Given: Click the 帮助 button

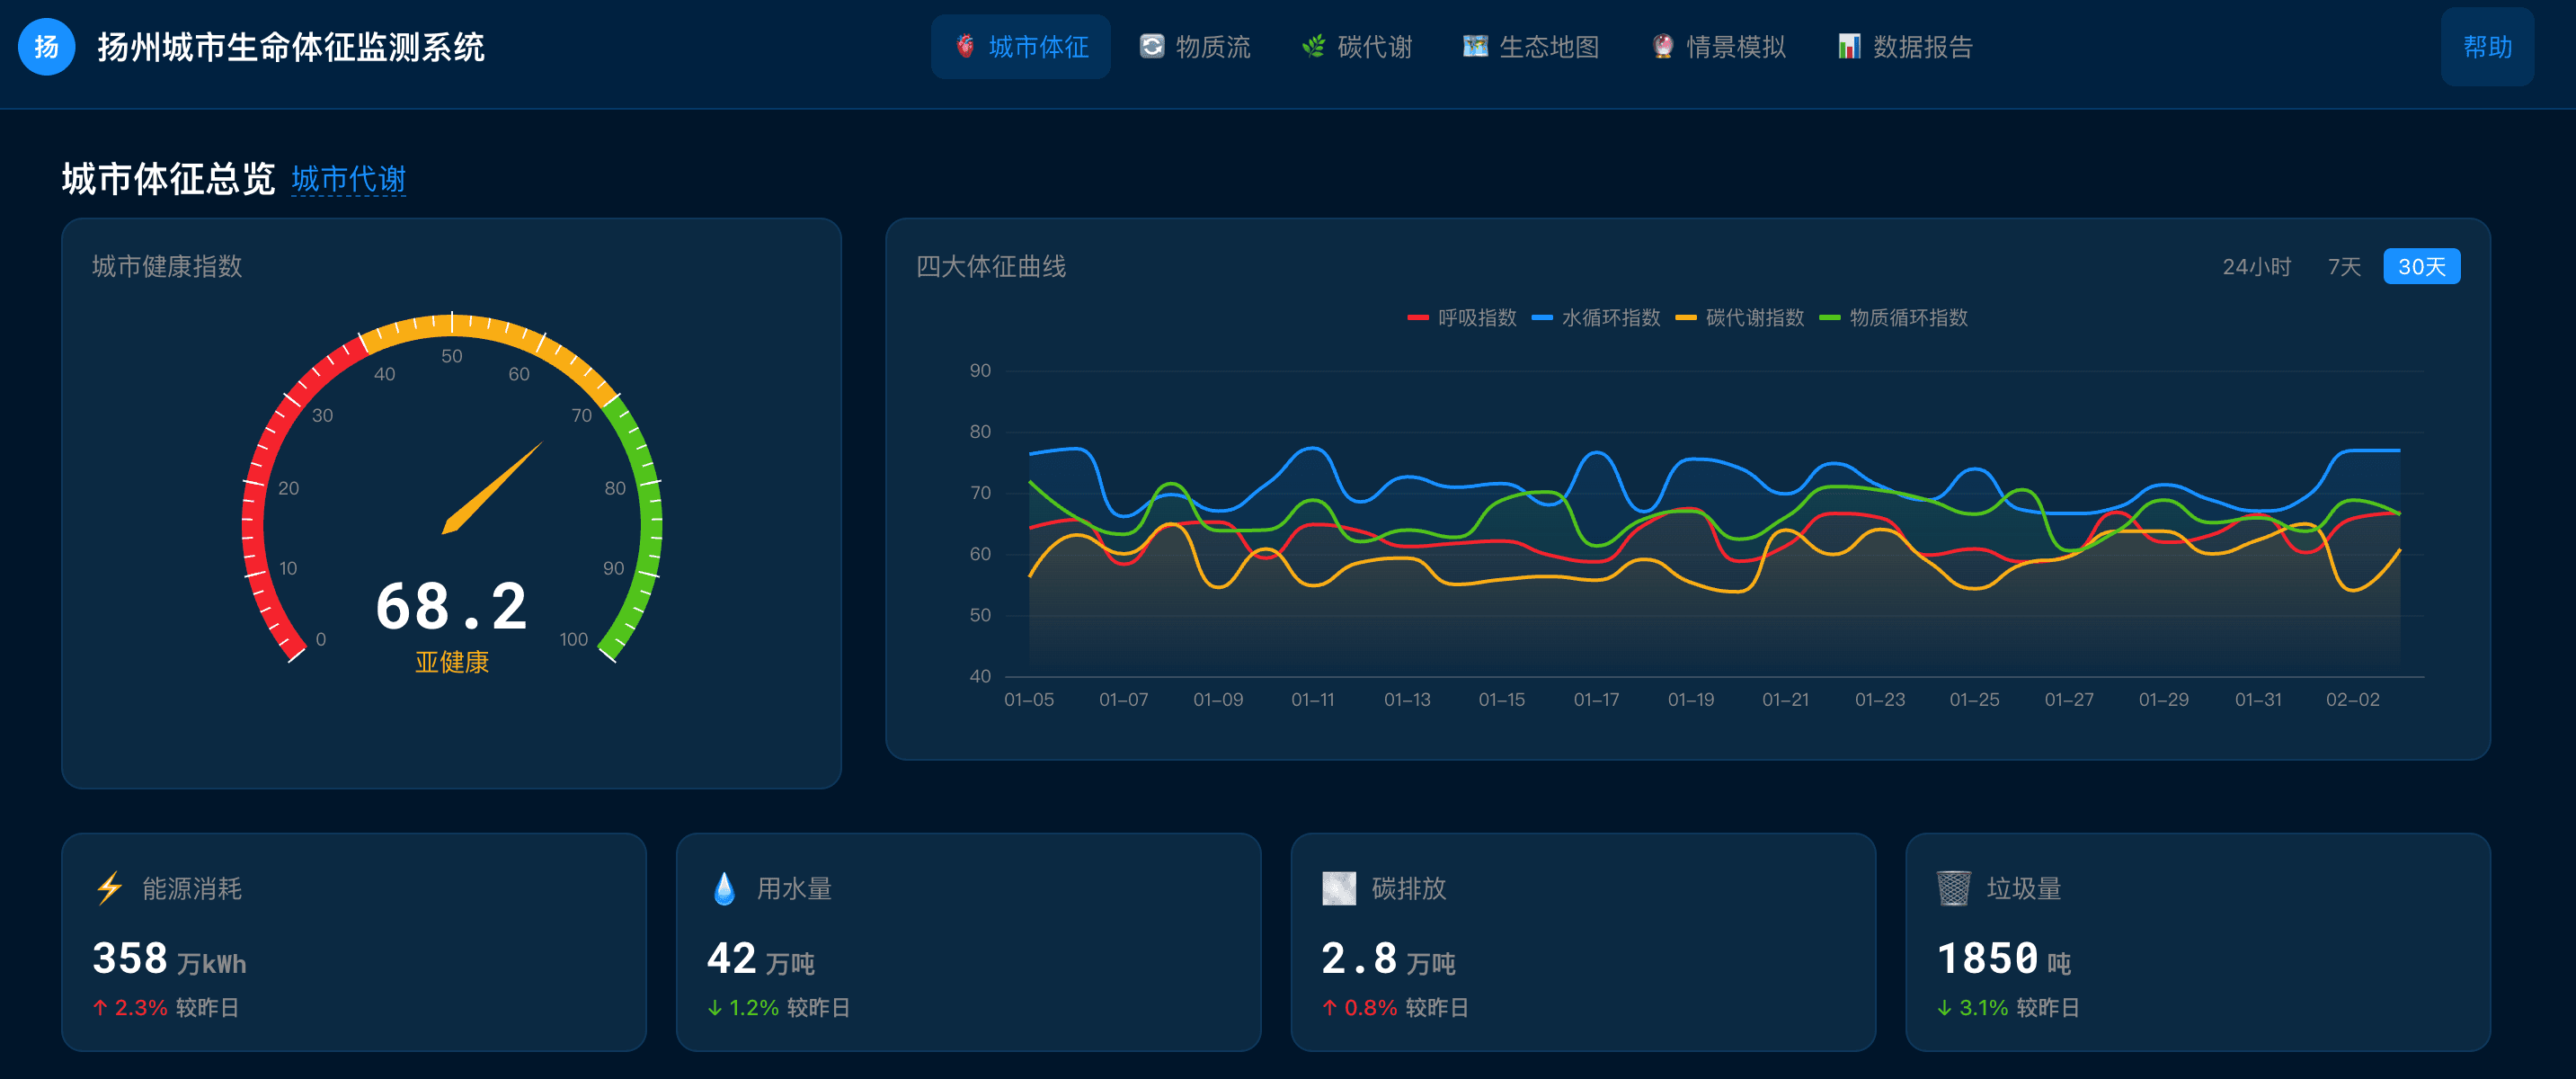Looking at the screenshot, I should (x=2486, y=47).
